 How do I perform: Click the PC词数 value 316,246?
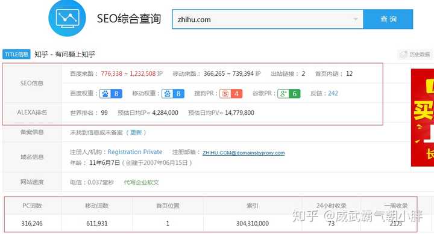32,224
